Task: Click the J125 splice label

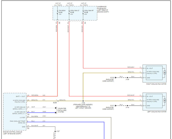Action: (x=127, y=79)
